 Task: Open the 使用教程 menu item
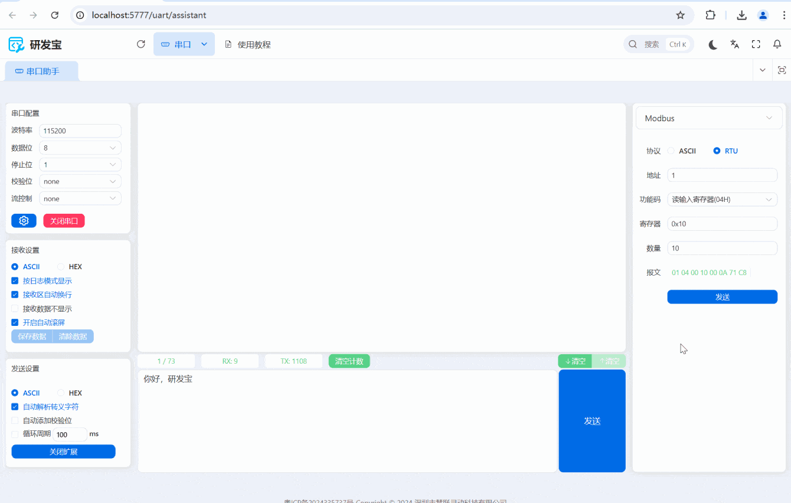pyautogui.click(x=248, y=44)
